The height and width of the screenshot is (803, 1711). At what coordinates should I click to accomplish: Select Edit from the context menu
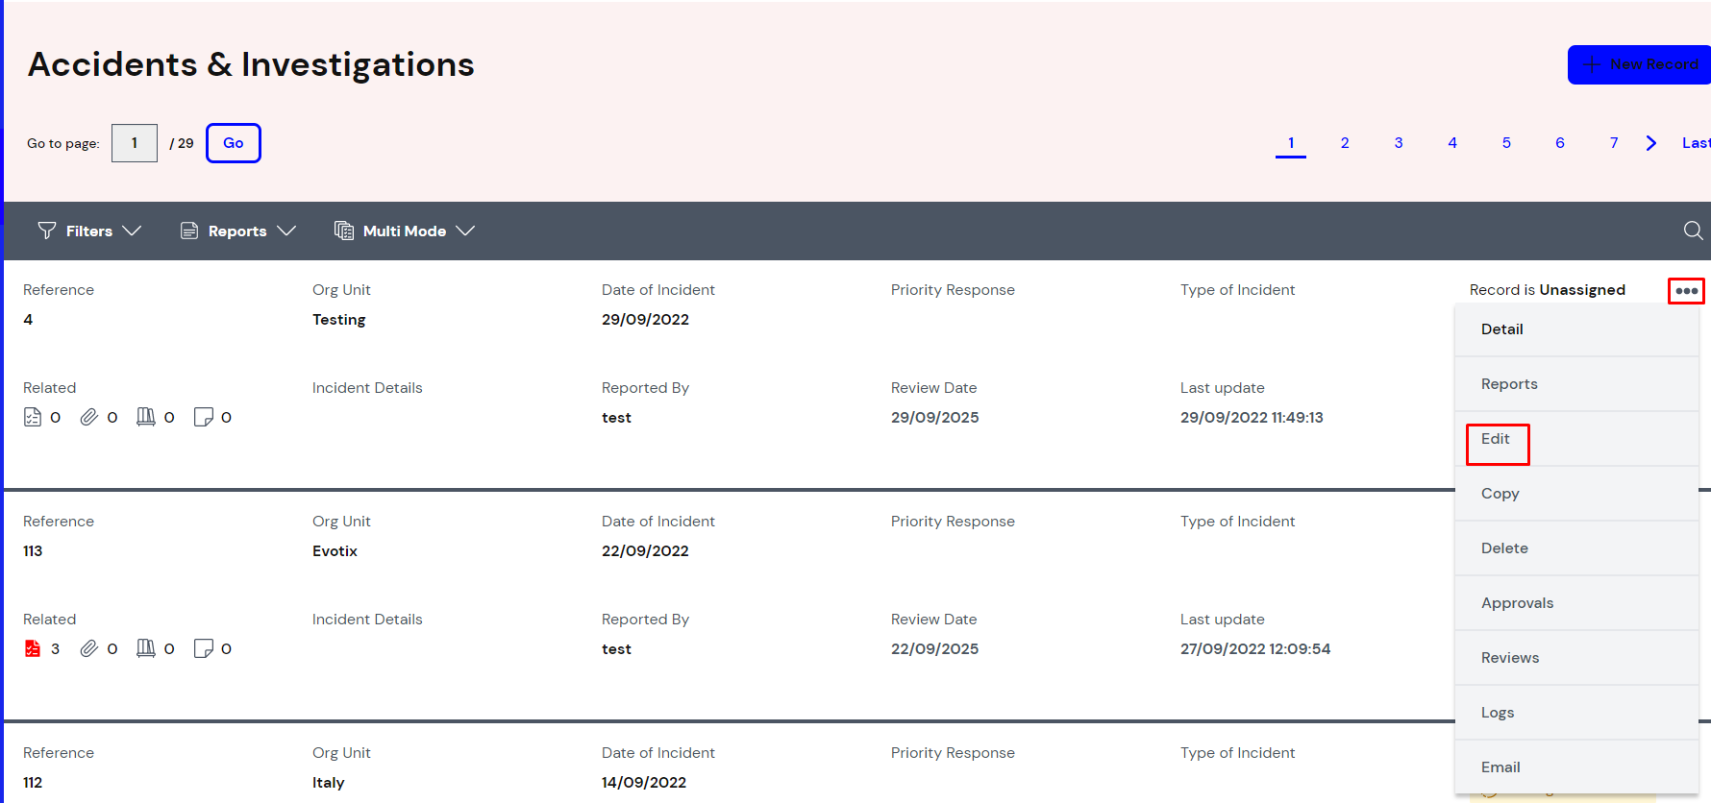[1496, 439]
